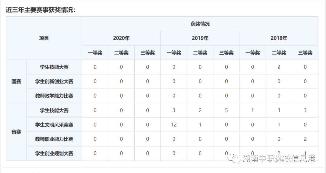Screen dimensions: 326x173
Task: Click 省赛 学生技能大赛 2018年 一等奖 value 1
Action: pyautogui.click(x=253, y=110)
